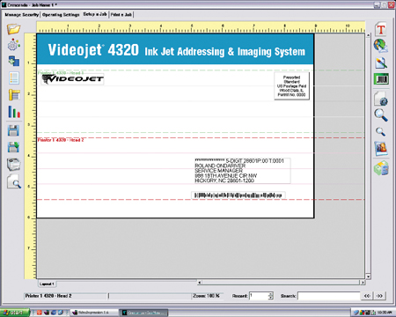Switch to the Manage Security tab

tap(22, 14)
